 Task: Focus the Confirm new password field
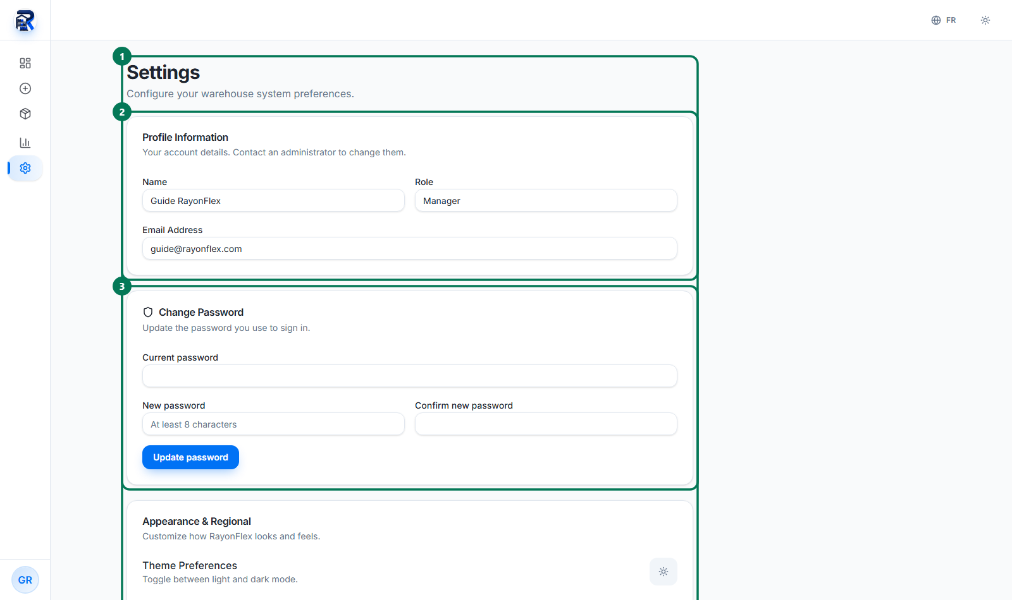(x=546, y=424)
